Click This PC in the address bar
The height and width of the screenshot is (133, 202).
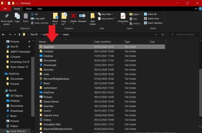point(34,35)
